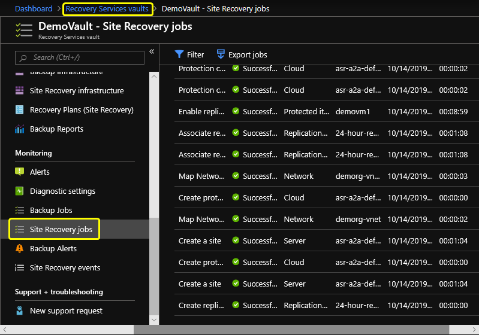Click success status icon of Enable replication row
Viewport: 479px width, 335px height.
[x=236, y=111]
